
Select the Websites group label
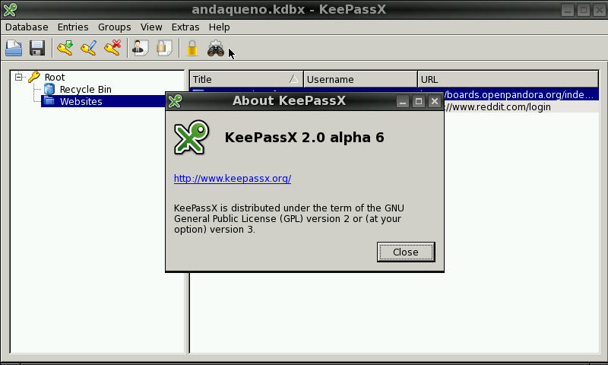[x=81, y=101]
